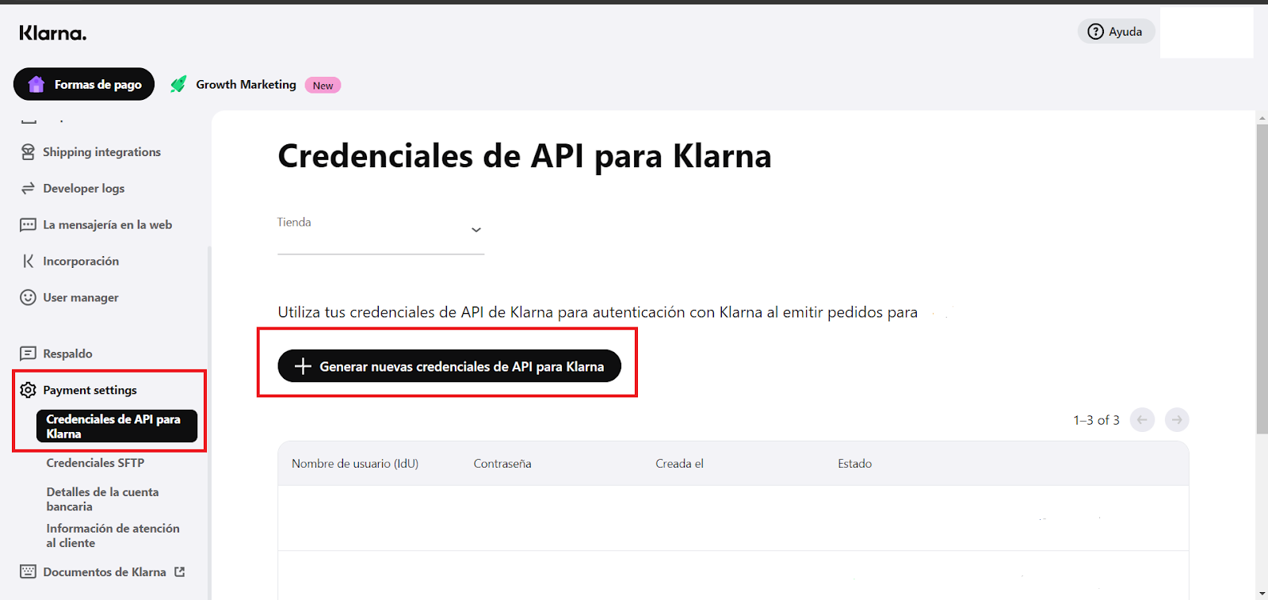Click the plus icon on generate button
The image size is (1268, 600).
[x=303, y=366]
